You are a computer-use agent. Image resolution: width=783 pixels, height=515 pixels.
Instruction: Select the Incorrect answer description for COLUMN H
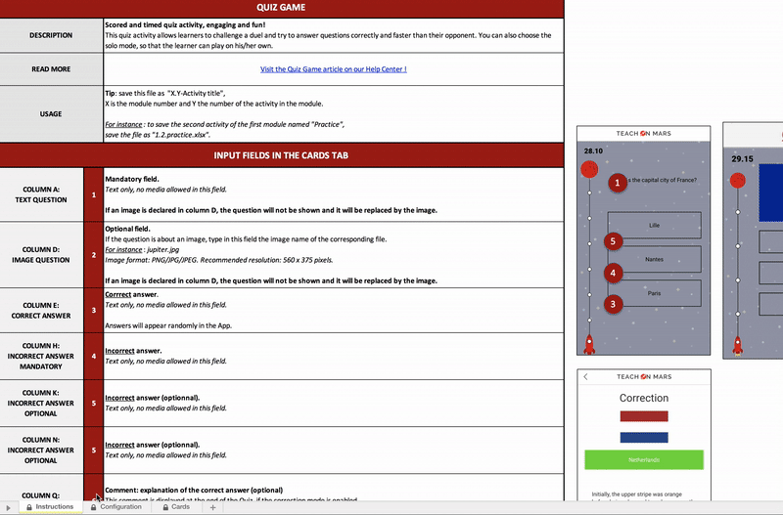point(334,356)
